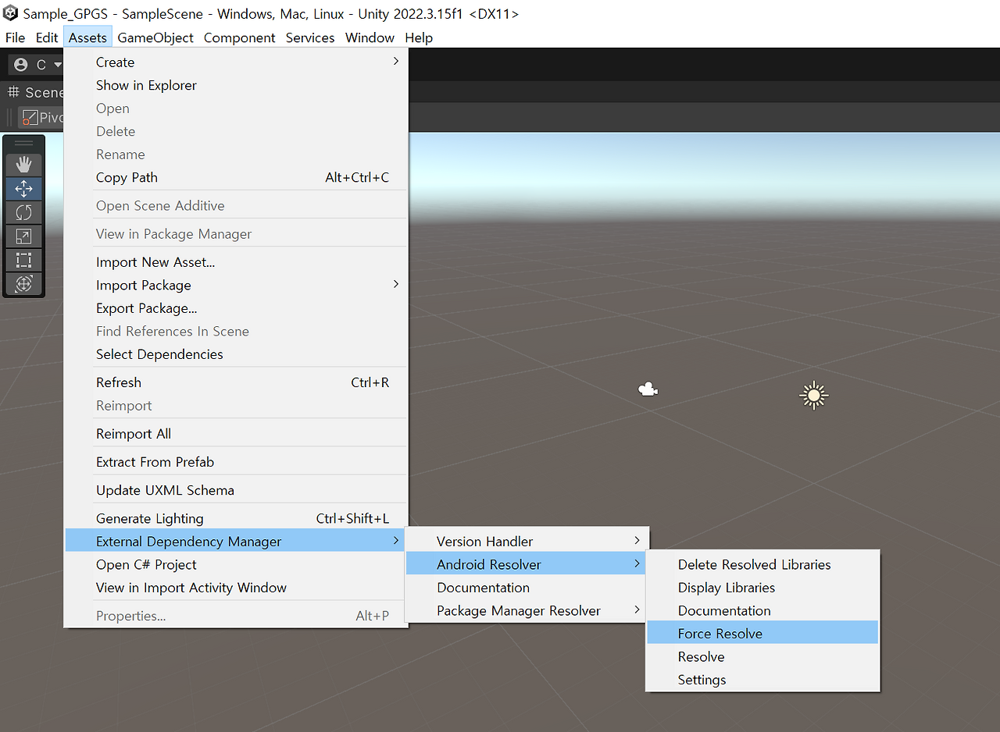
Task: Open the available custom editor tools icon
Action: tap(23, 283)
